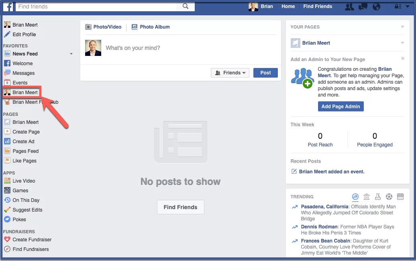Select the Sports trending ball icon
This screenshot has width=416, height=261.
tap(389, 197)
